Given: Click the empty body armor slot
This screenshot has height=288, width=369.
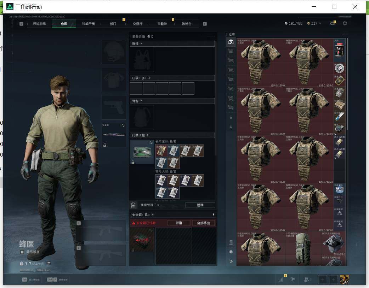Looking at the screenshot, I should (x=114, y=80).
